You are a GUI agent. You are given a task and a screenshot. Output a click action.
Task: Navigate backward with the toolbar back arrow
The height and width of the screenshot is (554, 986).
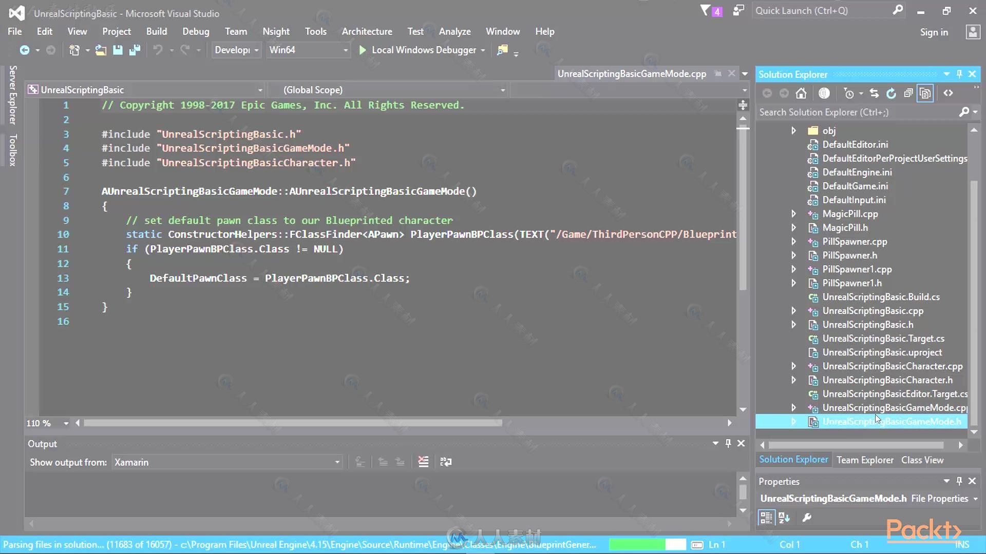click(24, 50)
